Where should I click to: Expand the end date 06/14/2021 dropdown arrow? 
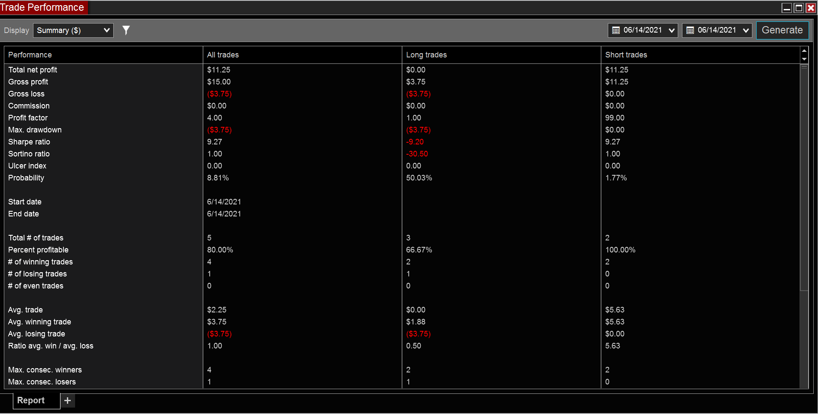tap(746, 30)
